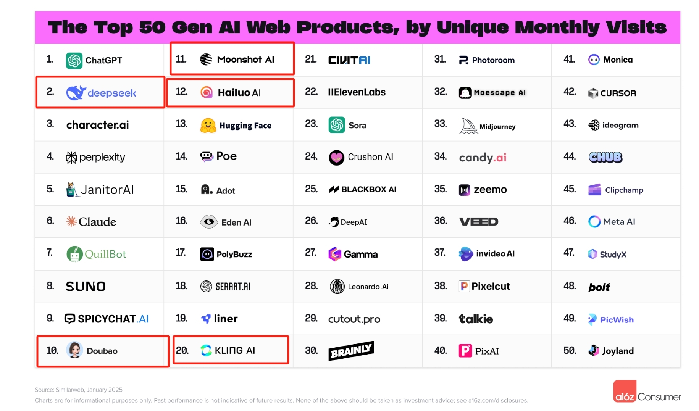Click the Monica logo icon

coord(594,60)
